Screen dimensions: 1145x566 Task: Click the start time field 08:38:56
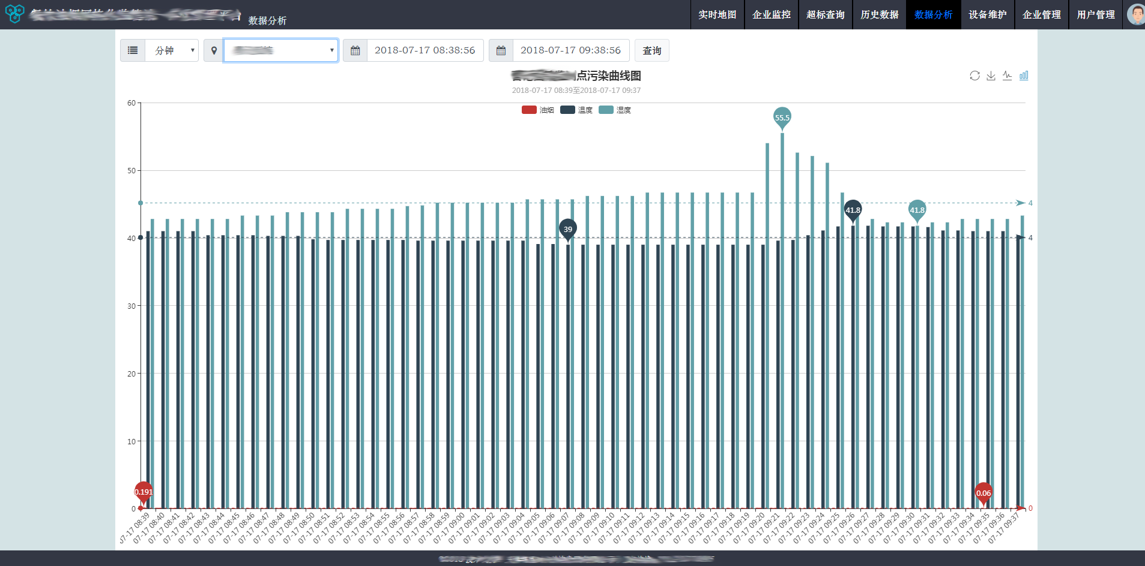click(x=424, y=50)
